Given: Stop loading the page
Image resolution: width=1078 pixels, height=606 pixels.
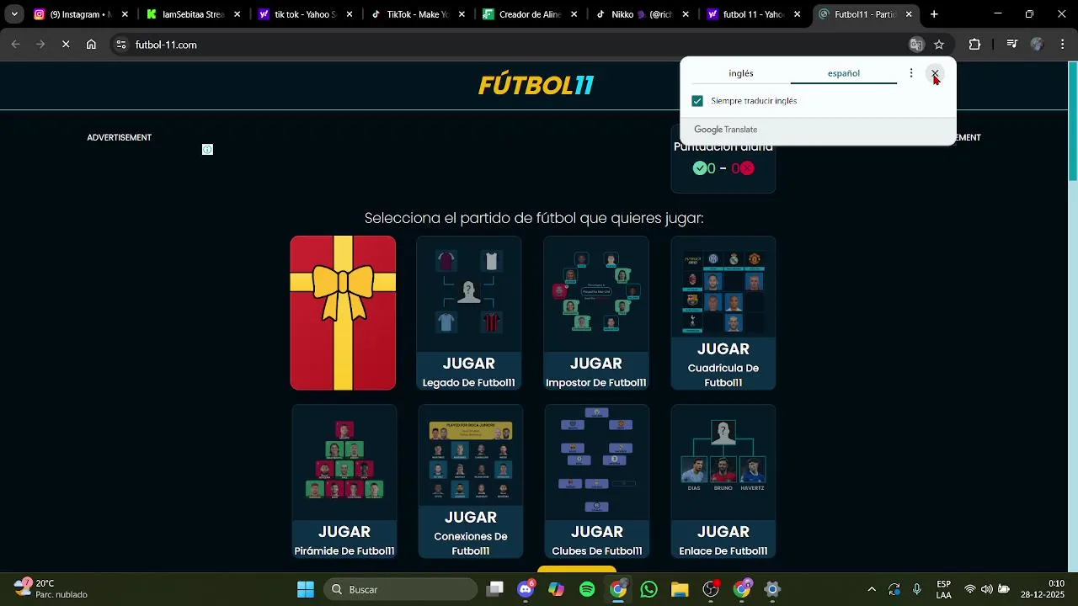Looking at the screenshot, I should (x=66, y=45).
